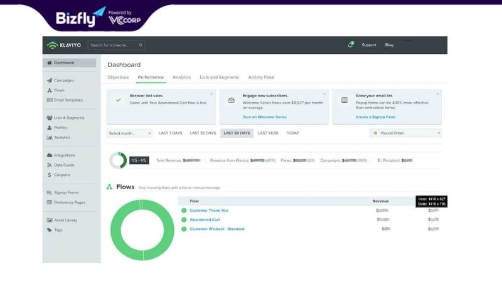Open the Support link in header
Image resolution: width=502 pixels, height=282 pixels.
[x=369, y=45]
